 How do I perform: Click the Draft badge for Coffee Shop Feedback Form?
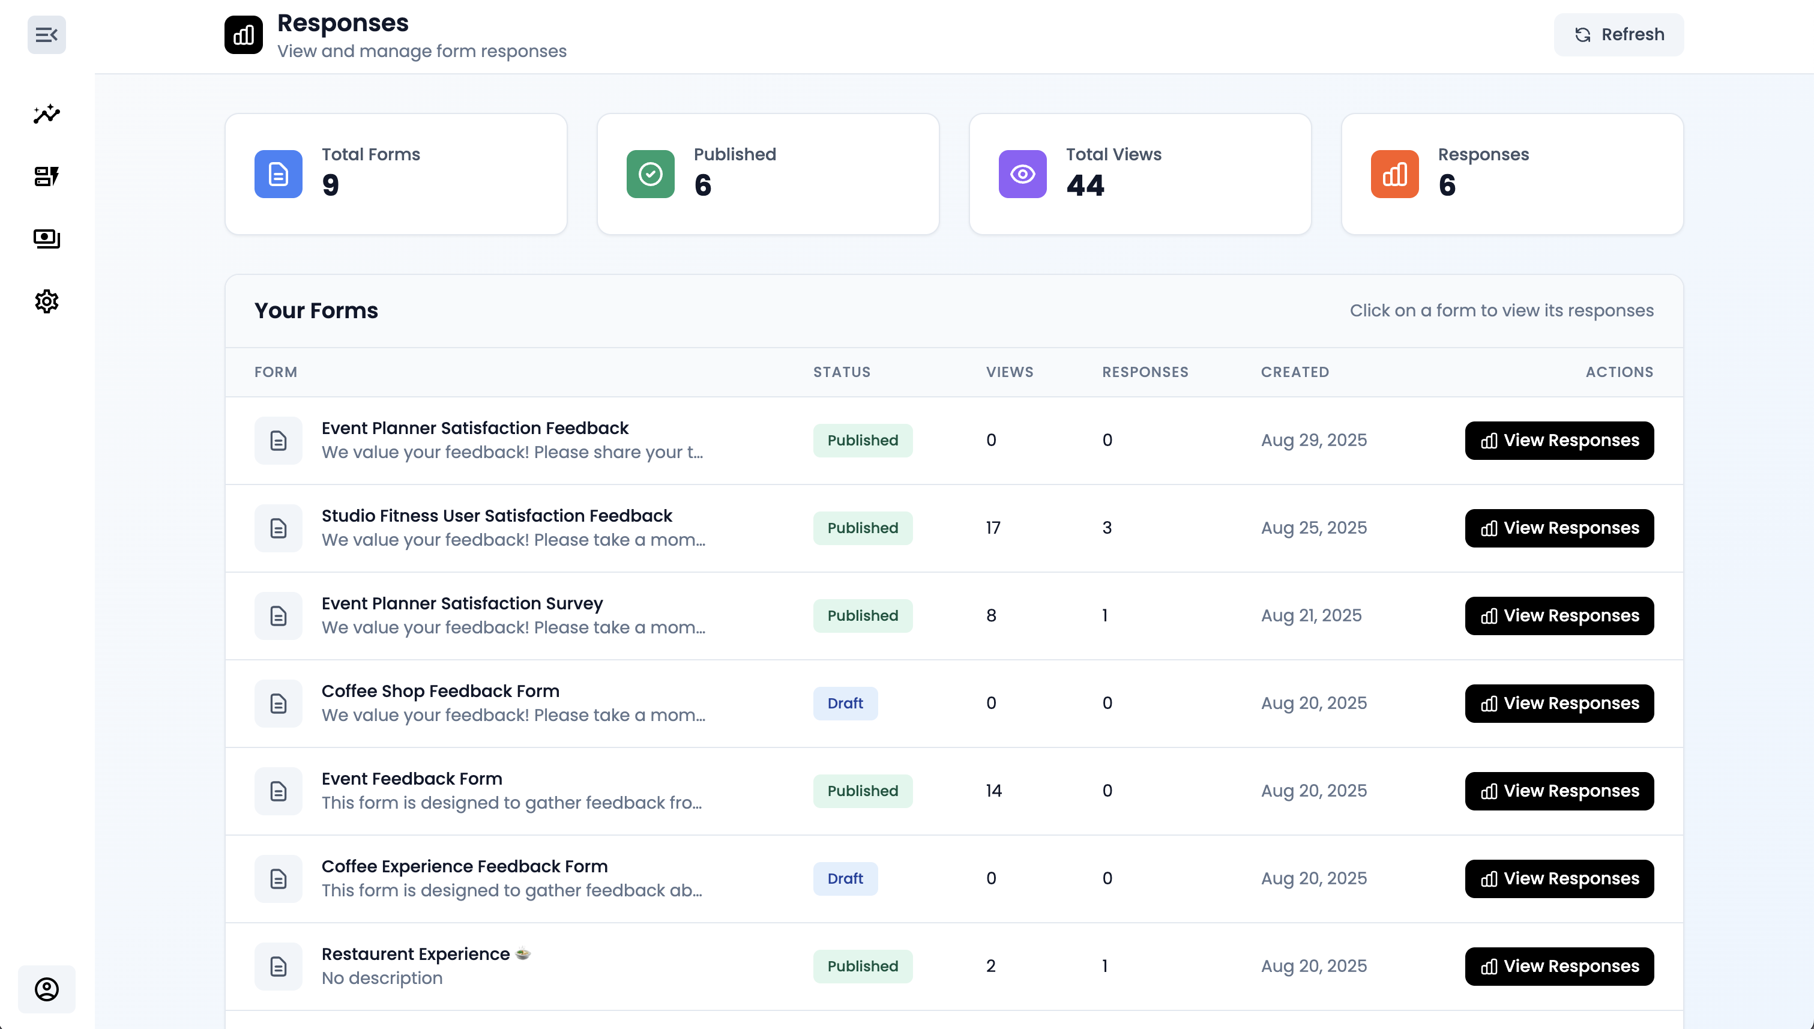point(845,703)
